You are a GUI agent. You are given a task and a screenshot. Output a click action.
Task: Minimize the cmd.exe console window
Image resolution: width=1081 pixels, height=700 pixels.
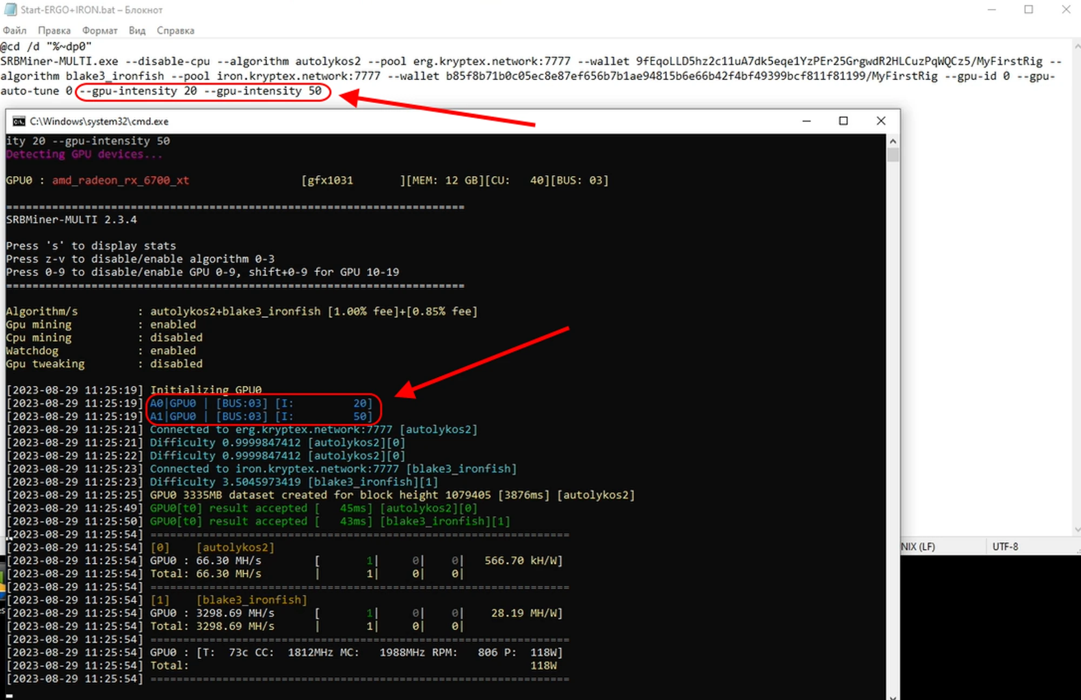[806, 121]
